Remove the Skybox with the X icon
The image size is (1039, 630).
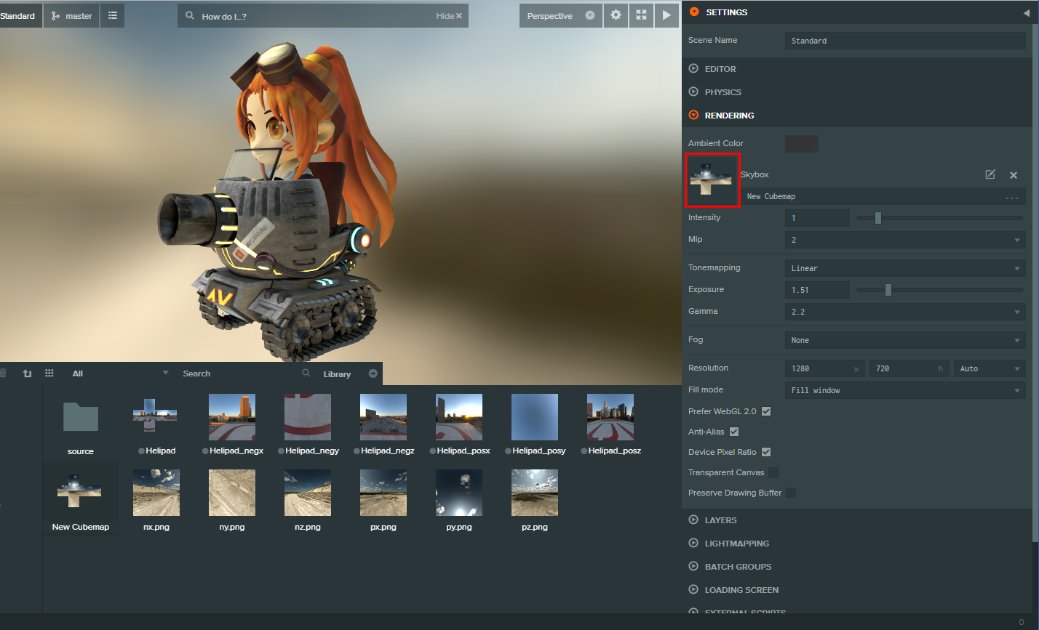(1014, 175)
